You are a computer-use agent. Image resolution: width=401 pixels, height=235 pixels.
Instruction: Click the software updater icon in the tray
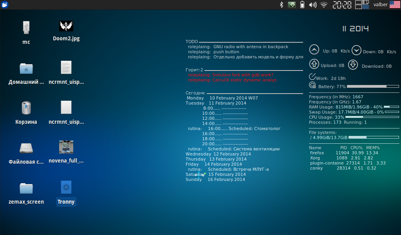point(291,4)
